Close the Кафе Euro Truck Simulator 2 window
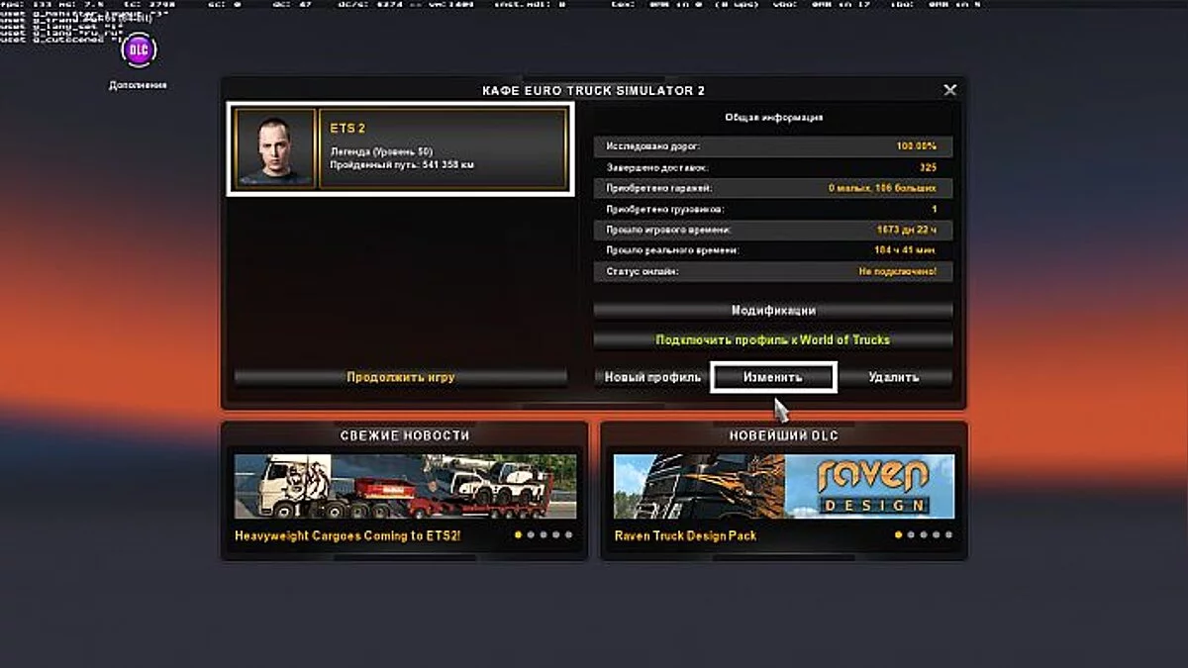 pyautogui.click(x=949, y=89)
